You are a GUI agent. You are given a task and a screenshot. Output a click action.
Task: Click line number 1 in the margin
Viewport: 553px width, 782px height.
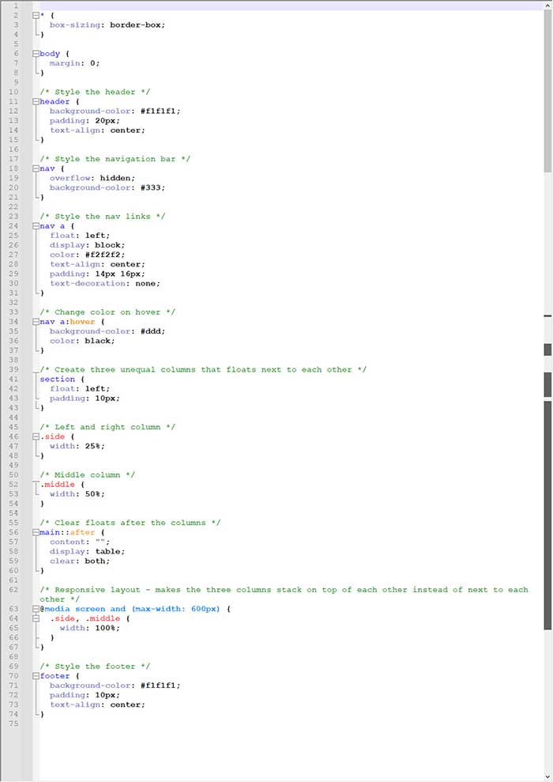click(x=16, y=6)
